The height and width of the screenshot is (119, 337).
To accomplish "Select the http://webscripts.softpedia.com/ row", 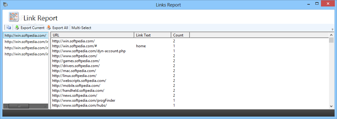I will [x=190, y=81].
